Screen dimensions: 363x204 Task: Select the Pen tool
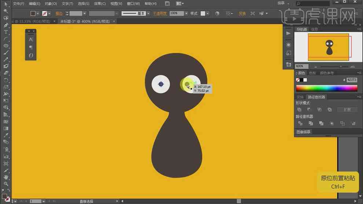point(6,25)
